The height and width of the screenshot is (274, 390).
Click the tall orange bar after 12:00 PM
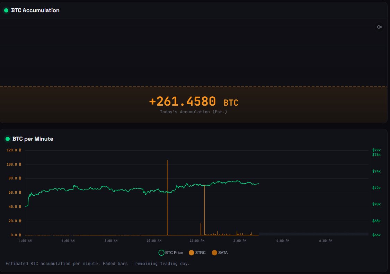click(x=204, y=210)
